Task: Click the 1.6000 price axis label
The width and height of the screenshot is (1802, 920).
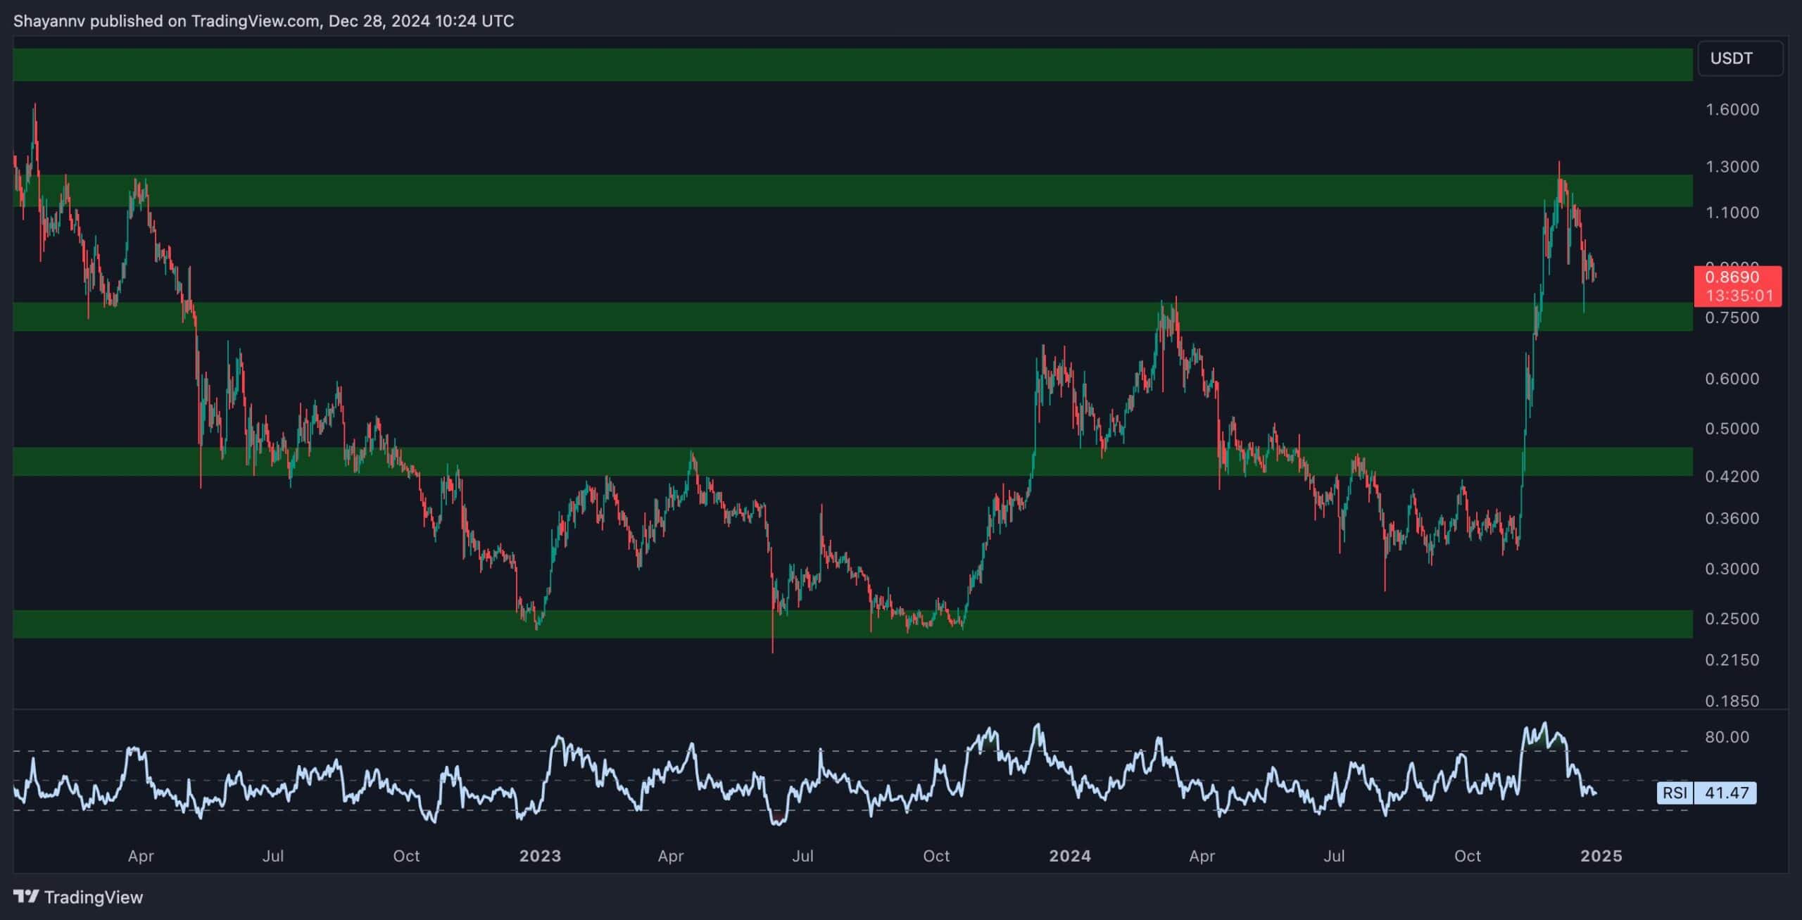Action: point(1732,110)
